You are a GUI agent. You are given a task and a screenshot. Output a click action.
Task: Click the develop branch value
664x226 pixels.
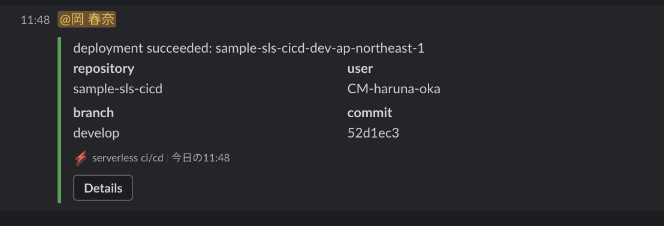click(x=96, y=133)
